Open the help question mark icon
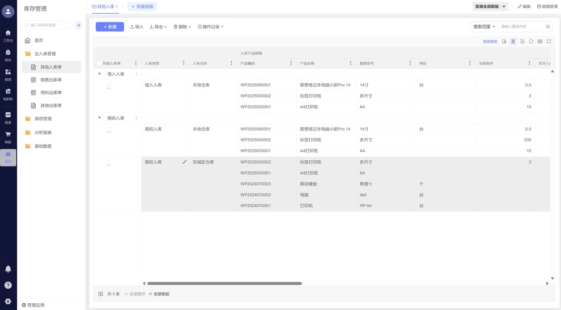The height and width of the screenshot is (310, 561). (8, 285)
